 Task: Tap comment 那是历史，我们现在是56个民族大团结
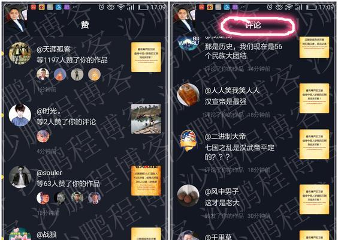click(x=243, y=51)
